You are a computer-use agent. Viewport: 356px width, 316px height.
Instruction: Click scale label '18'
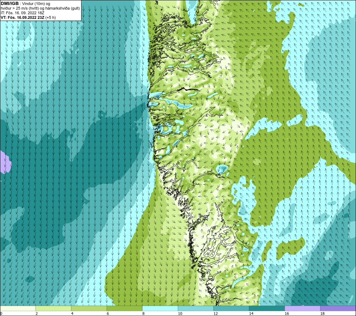click(323, 314)
